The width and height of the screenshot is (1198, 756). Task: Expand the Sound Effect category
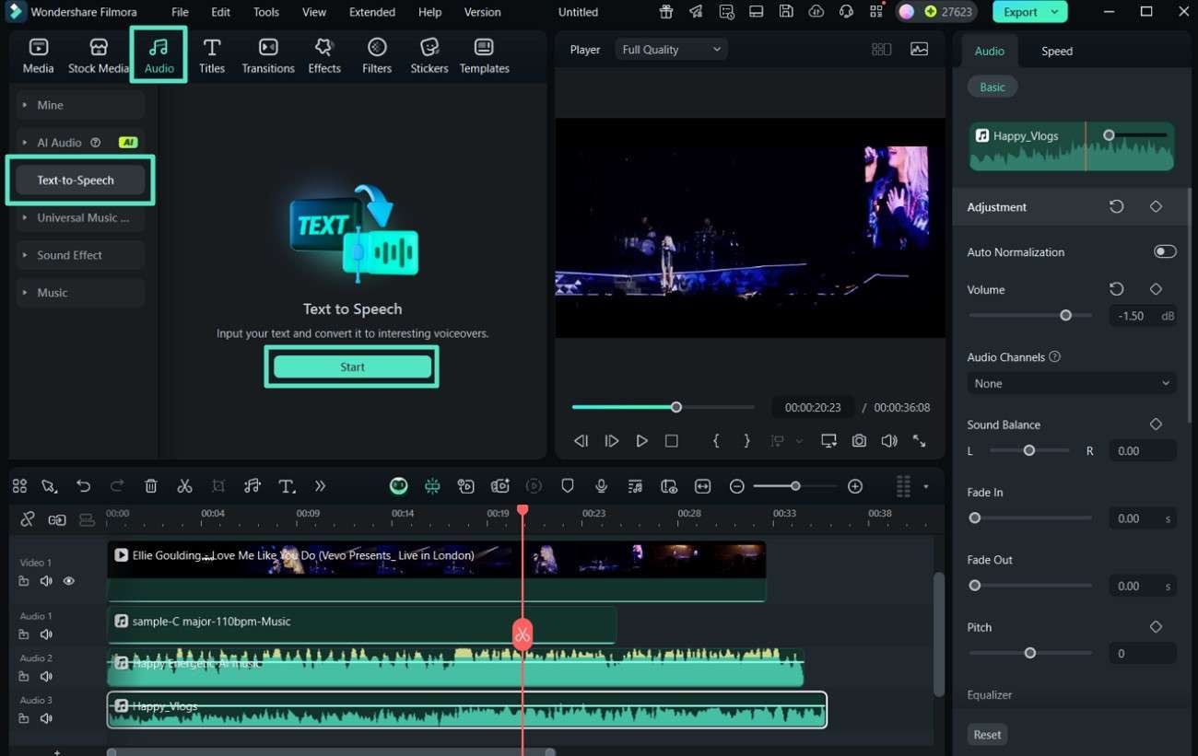click(x=80, y=255)
